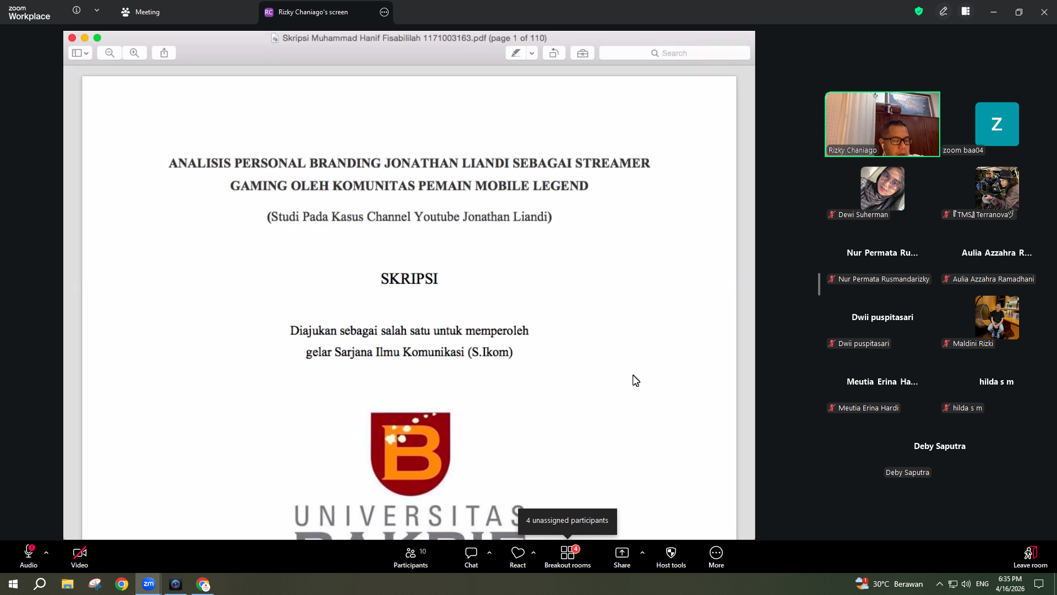1057x595 pixels.
Task: Open the weather widget 30°C Berawan
Action: click(x=889, y=584)
